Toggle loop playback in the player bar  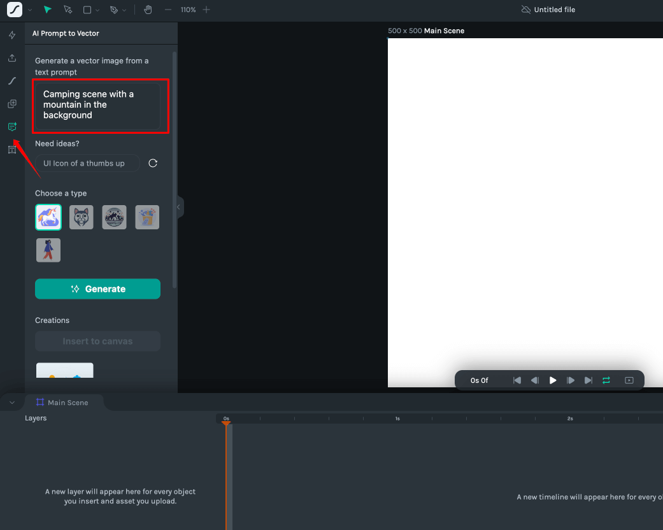pyautogui.click(x=606, y=380)
